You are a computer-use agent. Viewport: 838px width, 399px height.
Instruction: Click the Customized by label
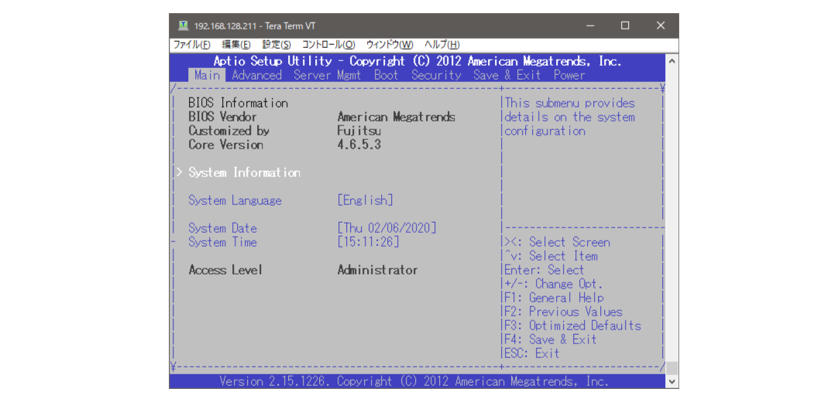point(228,131)
